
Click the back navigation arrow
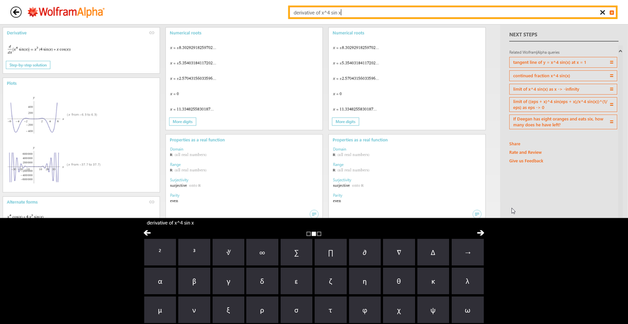(15, 12)
